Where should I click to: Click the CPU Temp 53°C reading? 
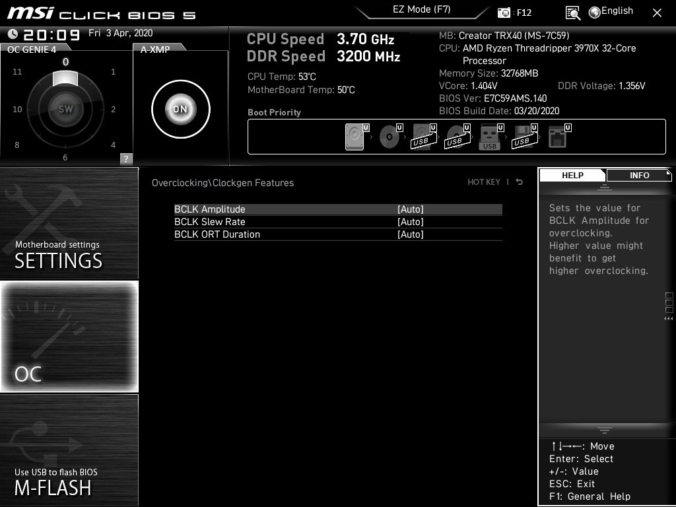point(281,77)
